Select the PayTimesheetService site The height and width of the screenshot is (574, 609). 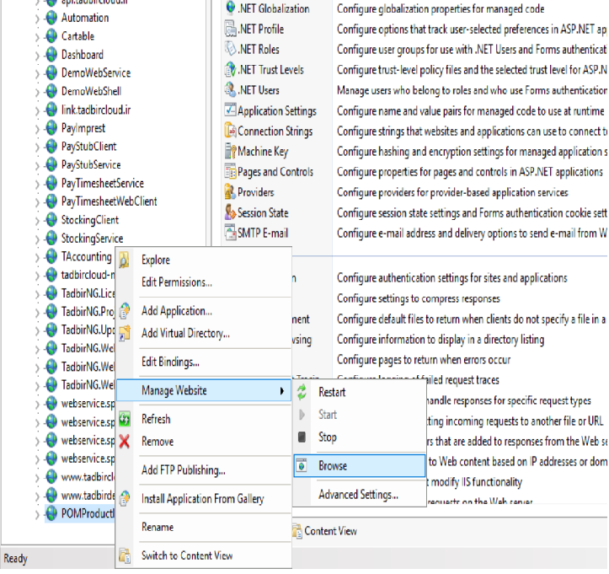pyautogui.click(x=103, y=183)
